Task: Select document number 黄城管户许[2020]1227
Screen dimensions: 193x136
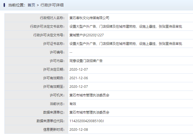Action: pyautogui.click(x=86, y=35)
